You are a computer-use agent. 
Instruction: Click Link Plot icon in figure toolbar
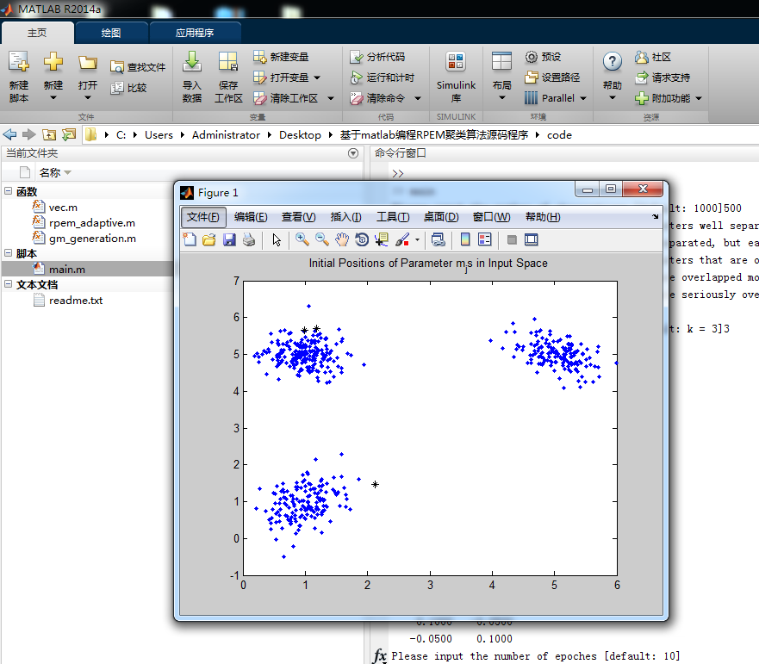pos(439,239)
